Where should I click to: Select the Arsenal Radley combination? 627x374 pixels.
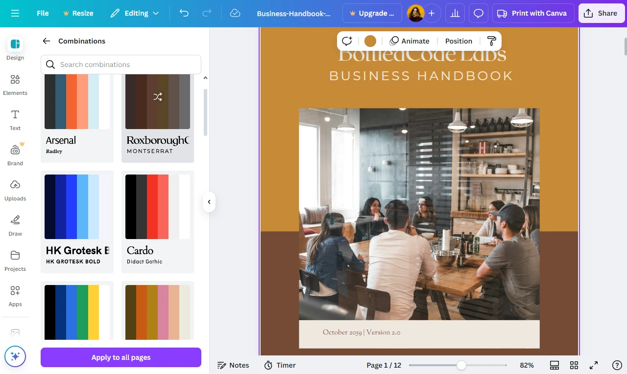click(77, 118)
